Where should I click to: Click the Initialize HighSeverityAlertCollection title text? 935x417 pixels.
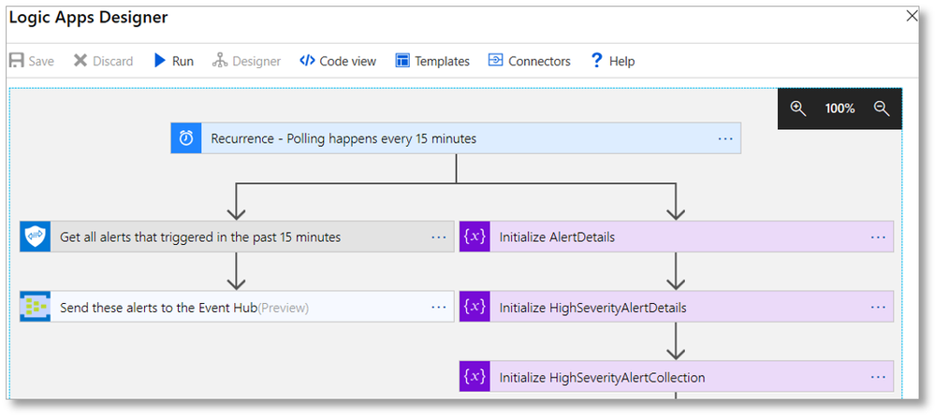pyautogui.click(x=602, y=378)
